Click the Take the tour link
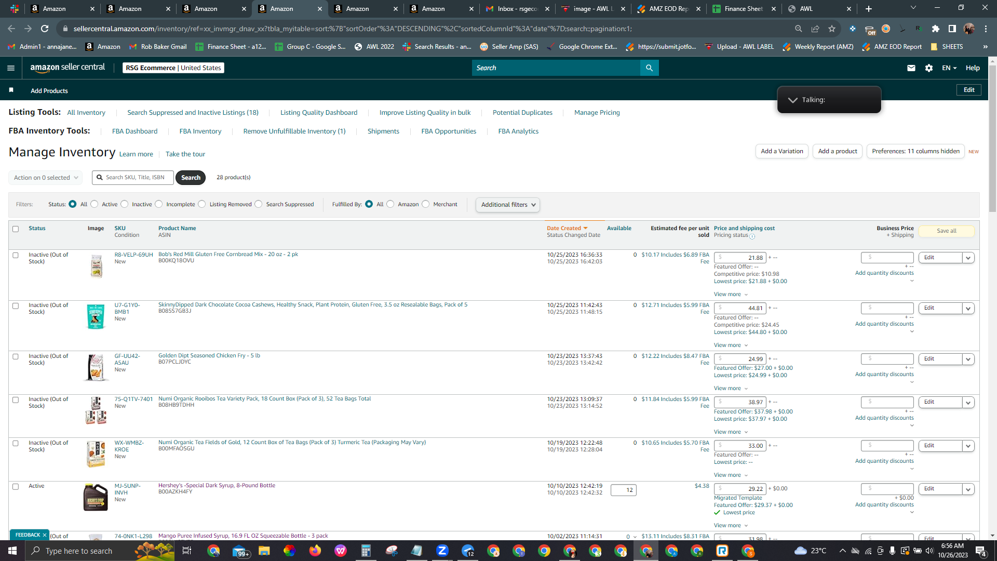 click(x=185, y=154)
